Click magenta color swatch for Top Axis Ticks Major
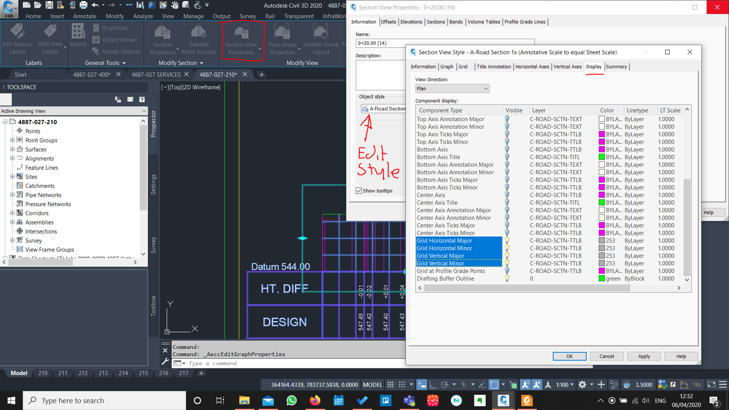 pyautogui.click(x=601, y=134)
